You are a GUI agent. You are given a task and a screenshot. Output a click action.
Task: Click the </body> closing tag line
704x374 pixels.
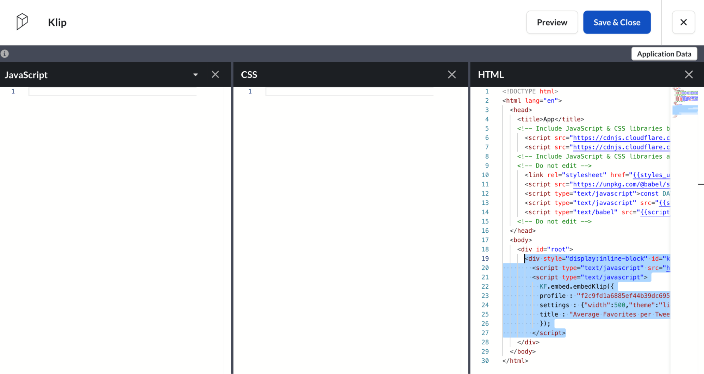click(523, 351)
